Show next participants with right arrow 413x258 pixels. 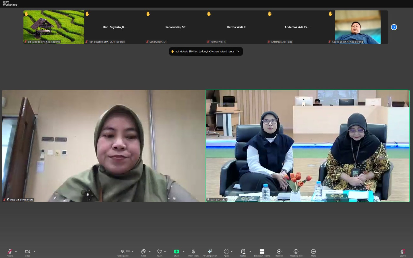(x=394, y=27)
